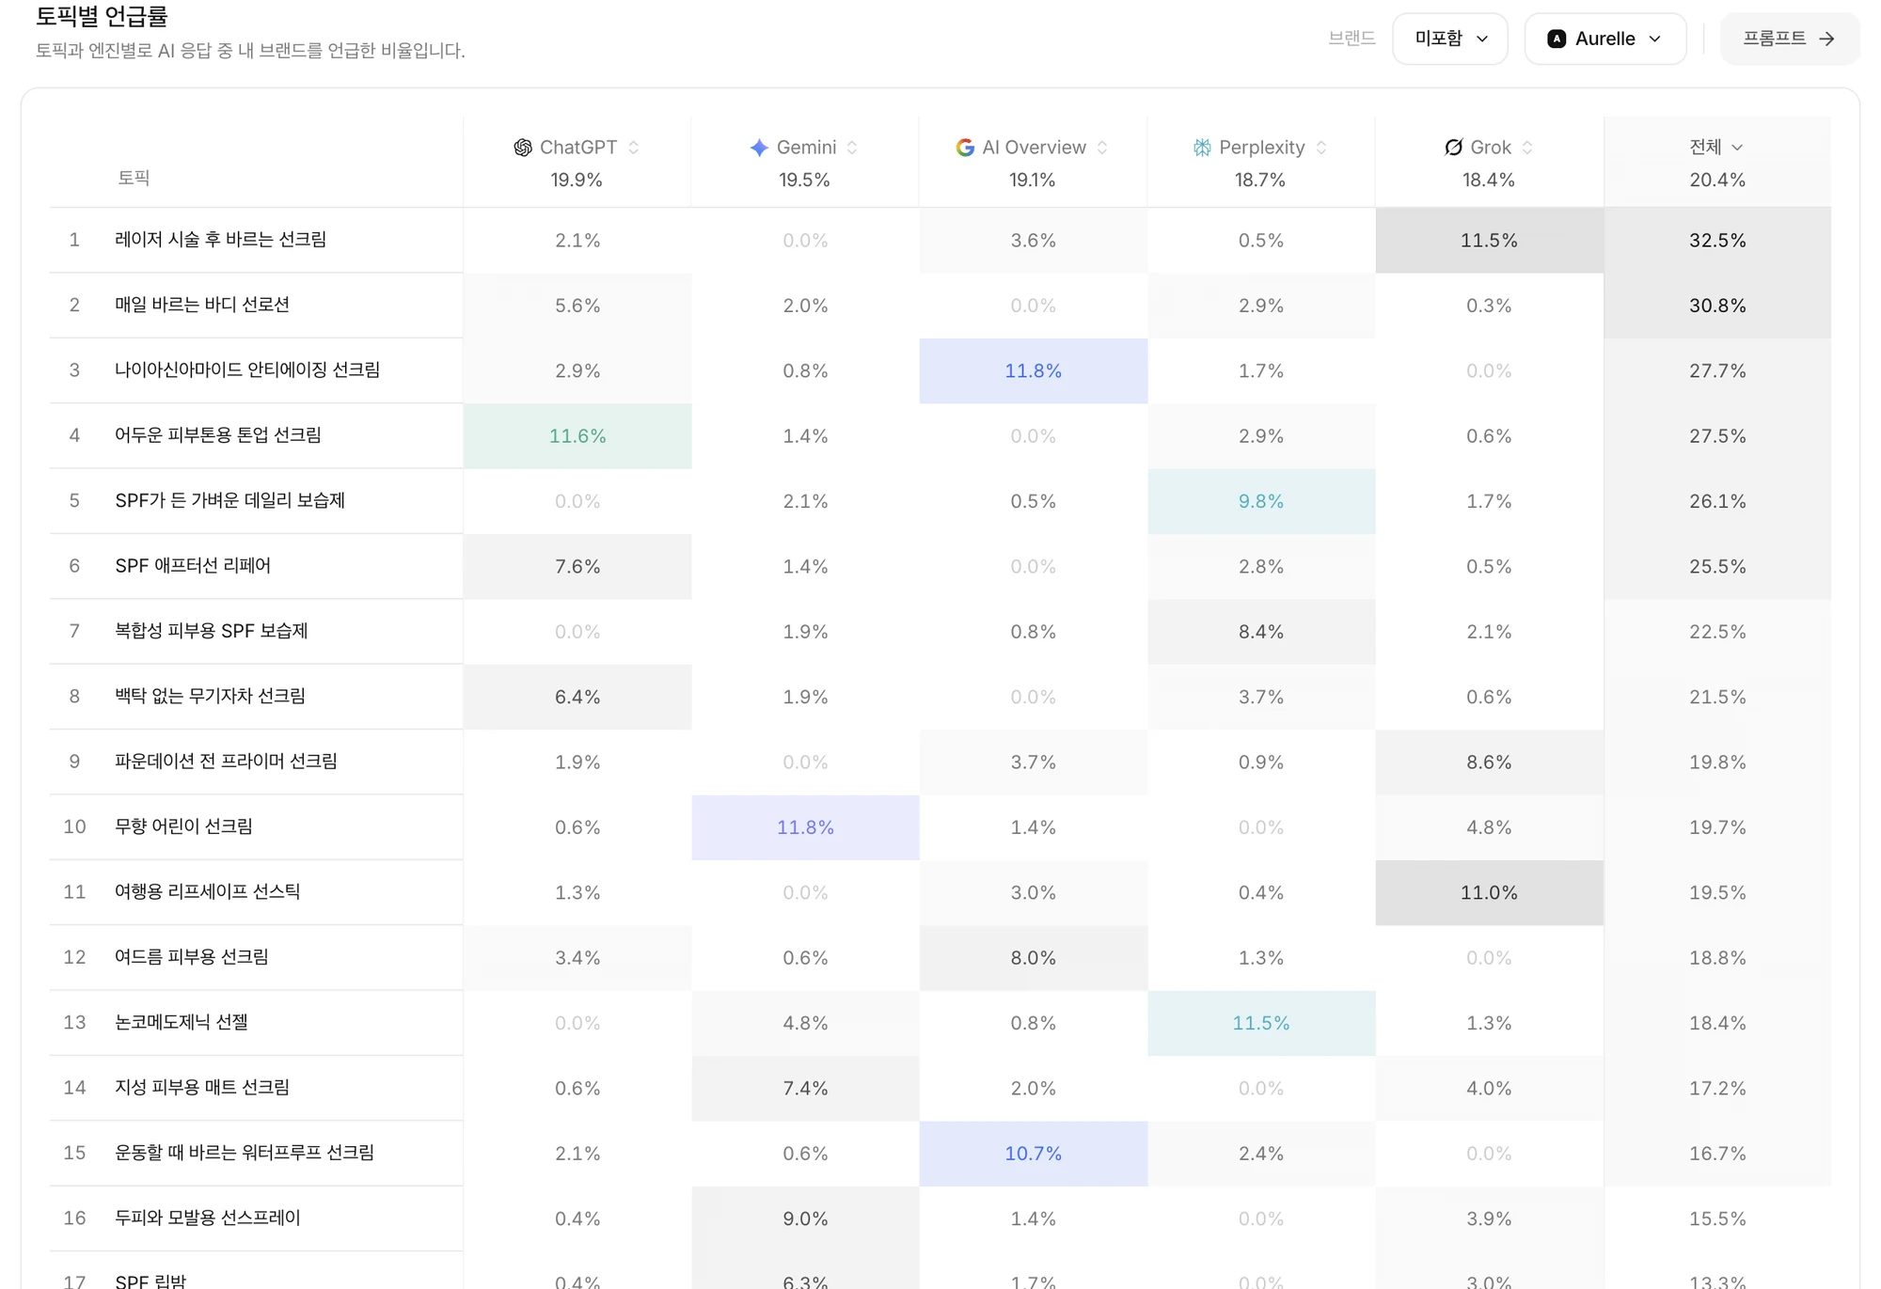The image size is (1881, 1289).
Task: Click Grok 11.5% cell in row 1
Action: pyautogui.click(x=1489, y=241)
